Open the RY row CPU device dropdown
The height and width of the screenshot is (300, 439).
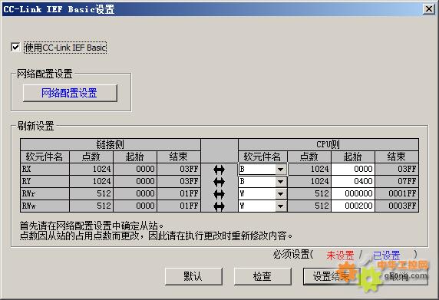click(x=280, y=182)
